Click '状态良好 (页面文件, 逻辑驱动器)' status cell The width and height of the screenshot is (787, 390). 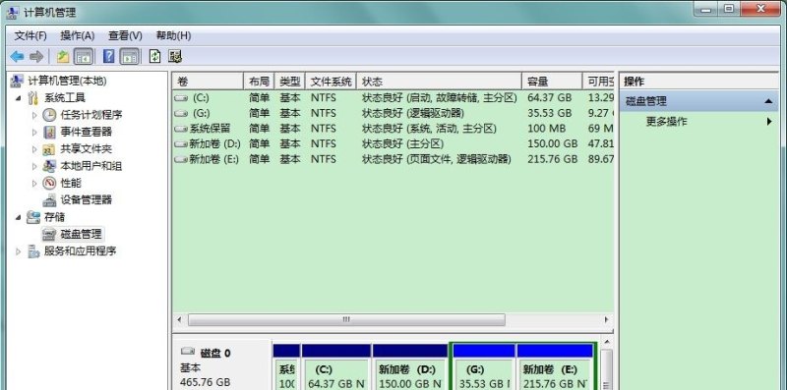437,160
